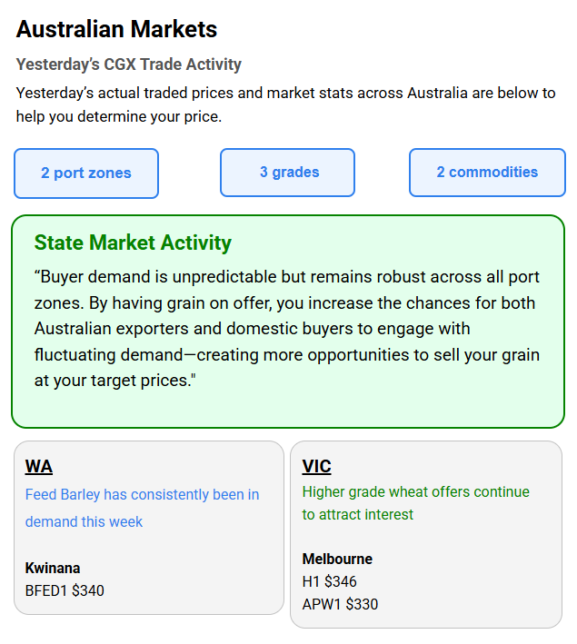577x644 pixels.
Task: Click the APW1 $330 price entry
Action: (x=340, y=604)
